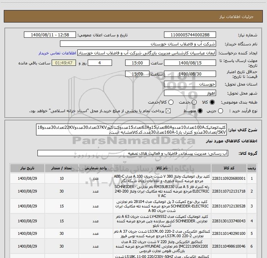This screenshot has width=267, height=258.
Task: Select product code 2283110712131718
Action: click(229, 191)
